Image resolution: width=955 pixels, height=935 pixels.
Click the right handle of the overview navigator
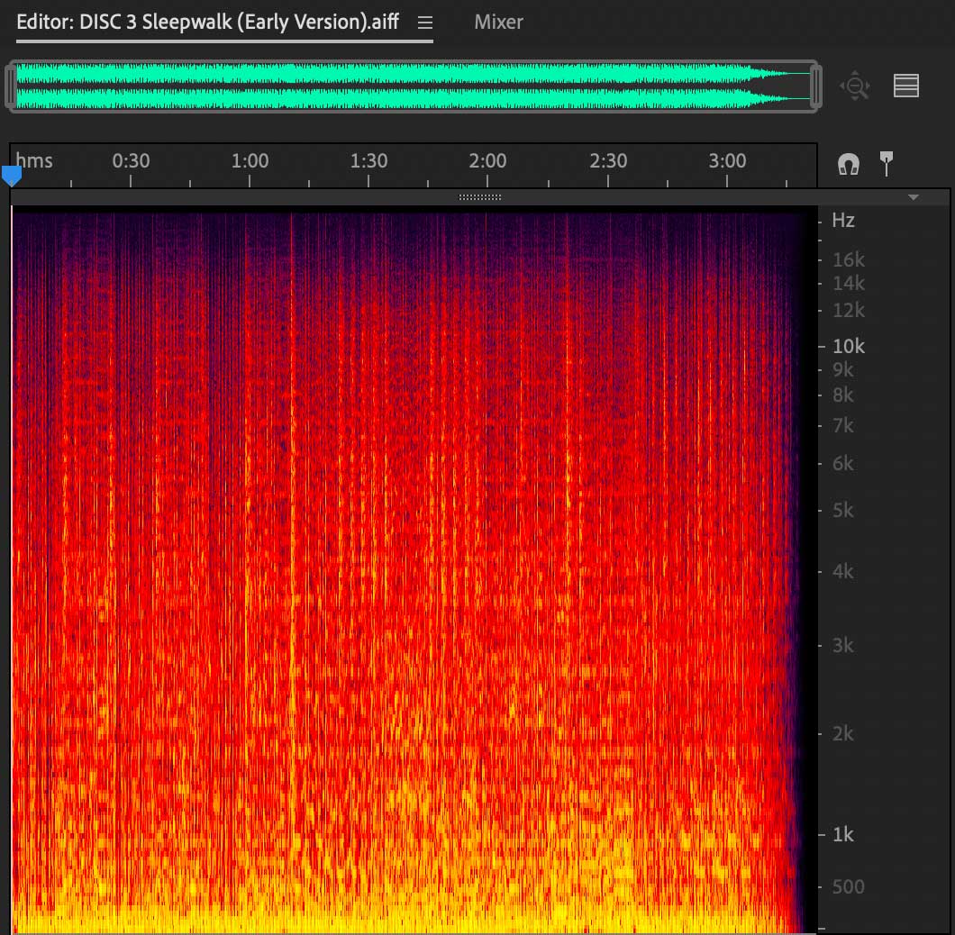[815, 86]
